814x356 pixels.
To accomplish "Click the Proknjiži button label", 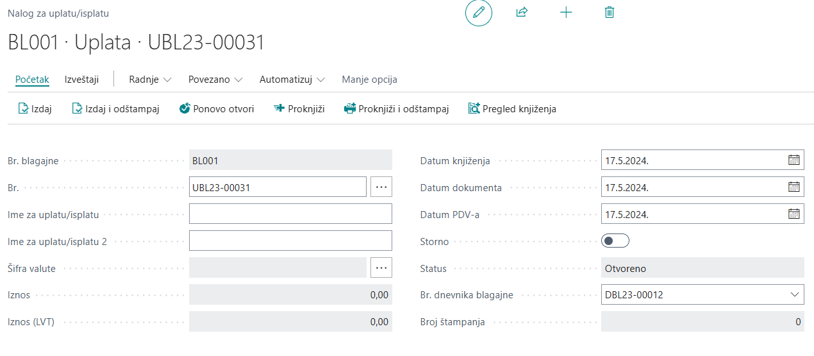I will click(x=306, y=109).
